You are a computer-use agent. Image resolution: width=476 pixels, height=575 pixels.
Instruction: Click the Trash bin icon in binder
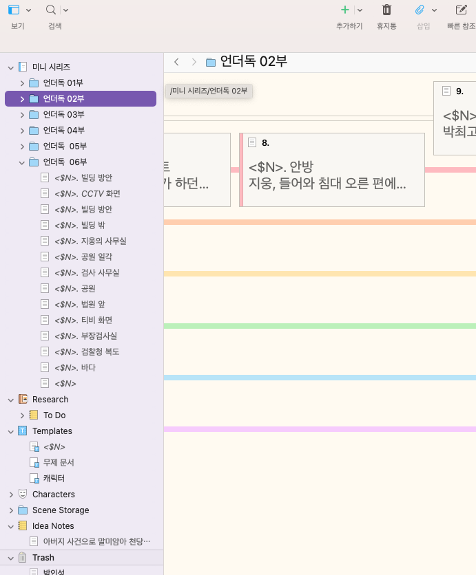(x=23, y=557)
